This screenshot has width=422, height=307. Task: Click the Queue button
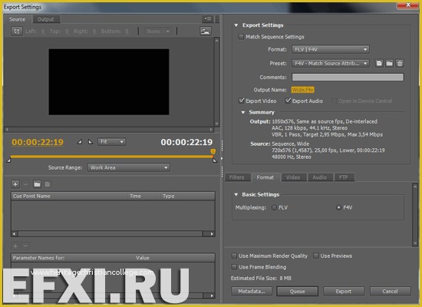(298, 291)
